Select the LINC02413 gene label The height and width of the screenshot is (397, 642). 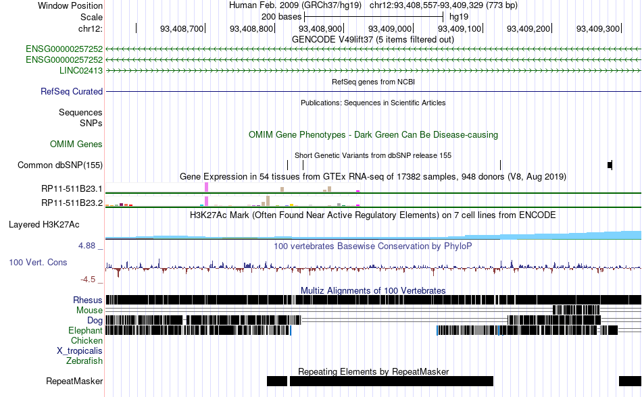coord(81,70)
